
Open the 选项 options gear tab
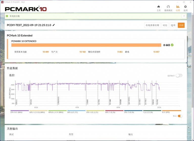pos(185,8)
